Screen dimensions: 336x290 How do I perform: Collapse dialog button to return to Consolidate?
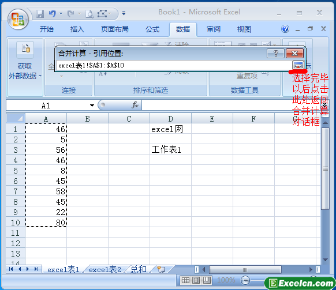click(298, 65)
